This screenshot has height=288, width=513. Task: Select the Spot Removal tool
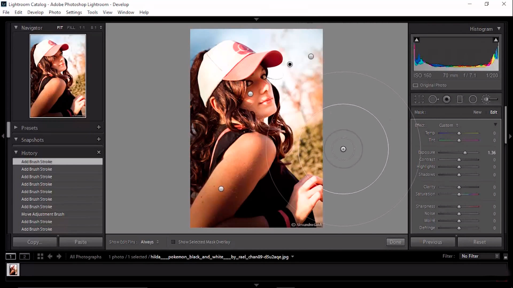433,99
